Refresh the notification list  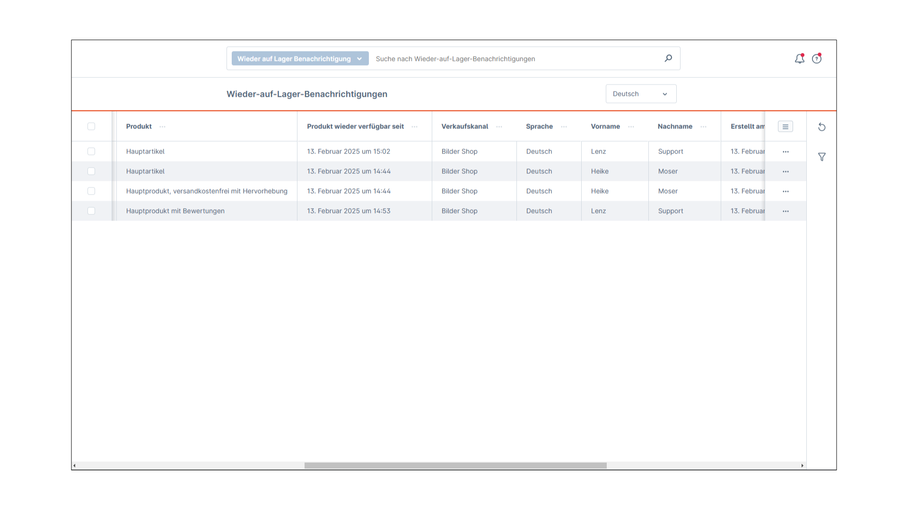tap(822, 127)
